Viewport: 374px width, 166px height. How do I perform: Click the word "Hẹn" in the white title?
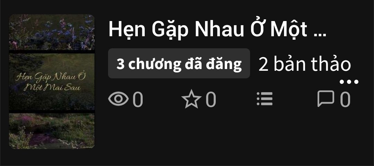(x=127, y=29)
